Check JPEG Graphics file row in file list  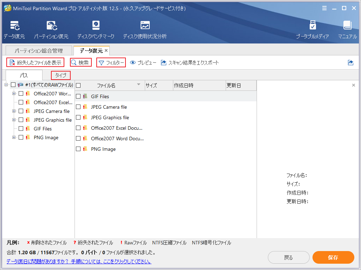coord(78,117)
